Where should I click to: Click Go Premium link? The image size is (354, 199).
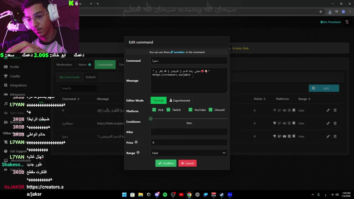330,22
